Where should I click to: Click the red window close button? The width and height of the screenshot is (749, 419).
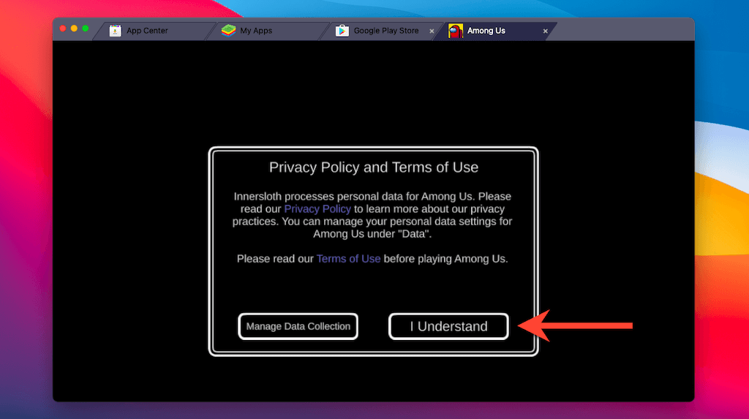(x=63, y=29)
